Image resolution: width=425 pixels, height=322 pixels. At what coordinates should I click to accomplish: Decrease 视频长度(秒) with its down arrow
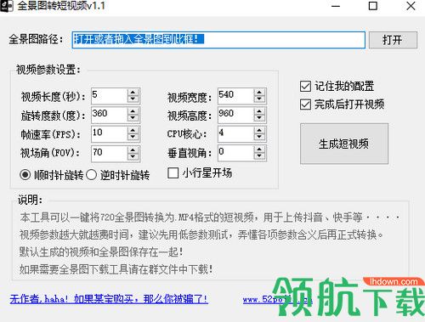click(x=133, y=99)
